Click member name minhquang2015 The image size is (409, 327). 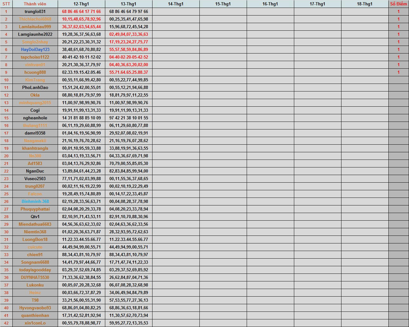pyautogui.click(x=35, y=103)
